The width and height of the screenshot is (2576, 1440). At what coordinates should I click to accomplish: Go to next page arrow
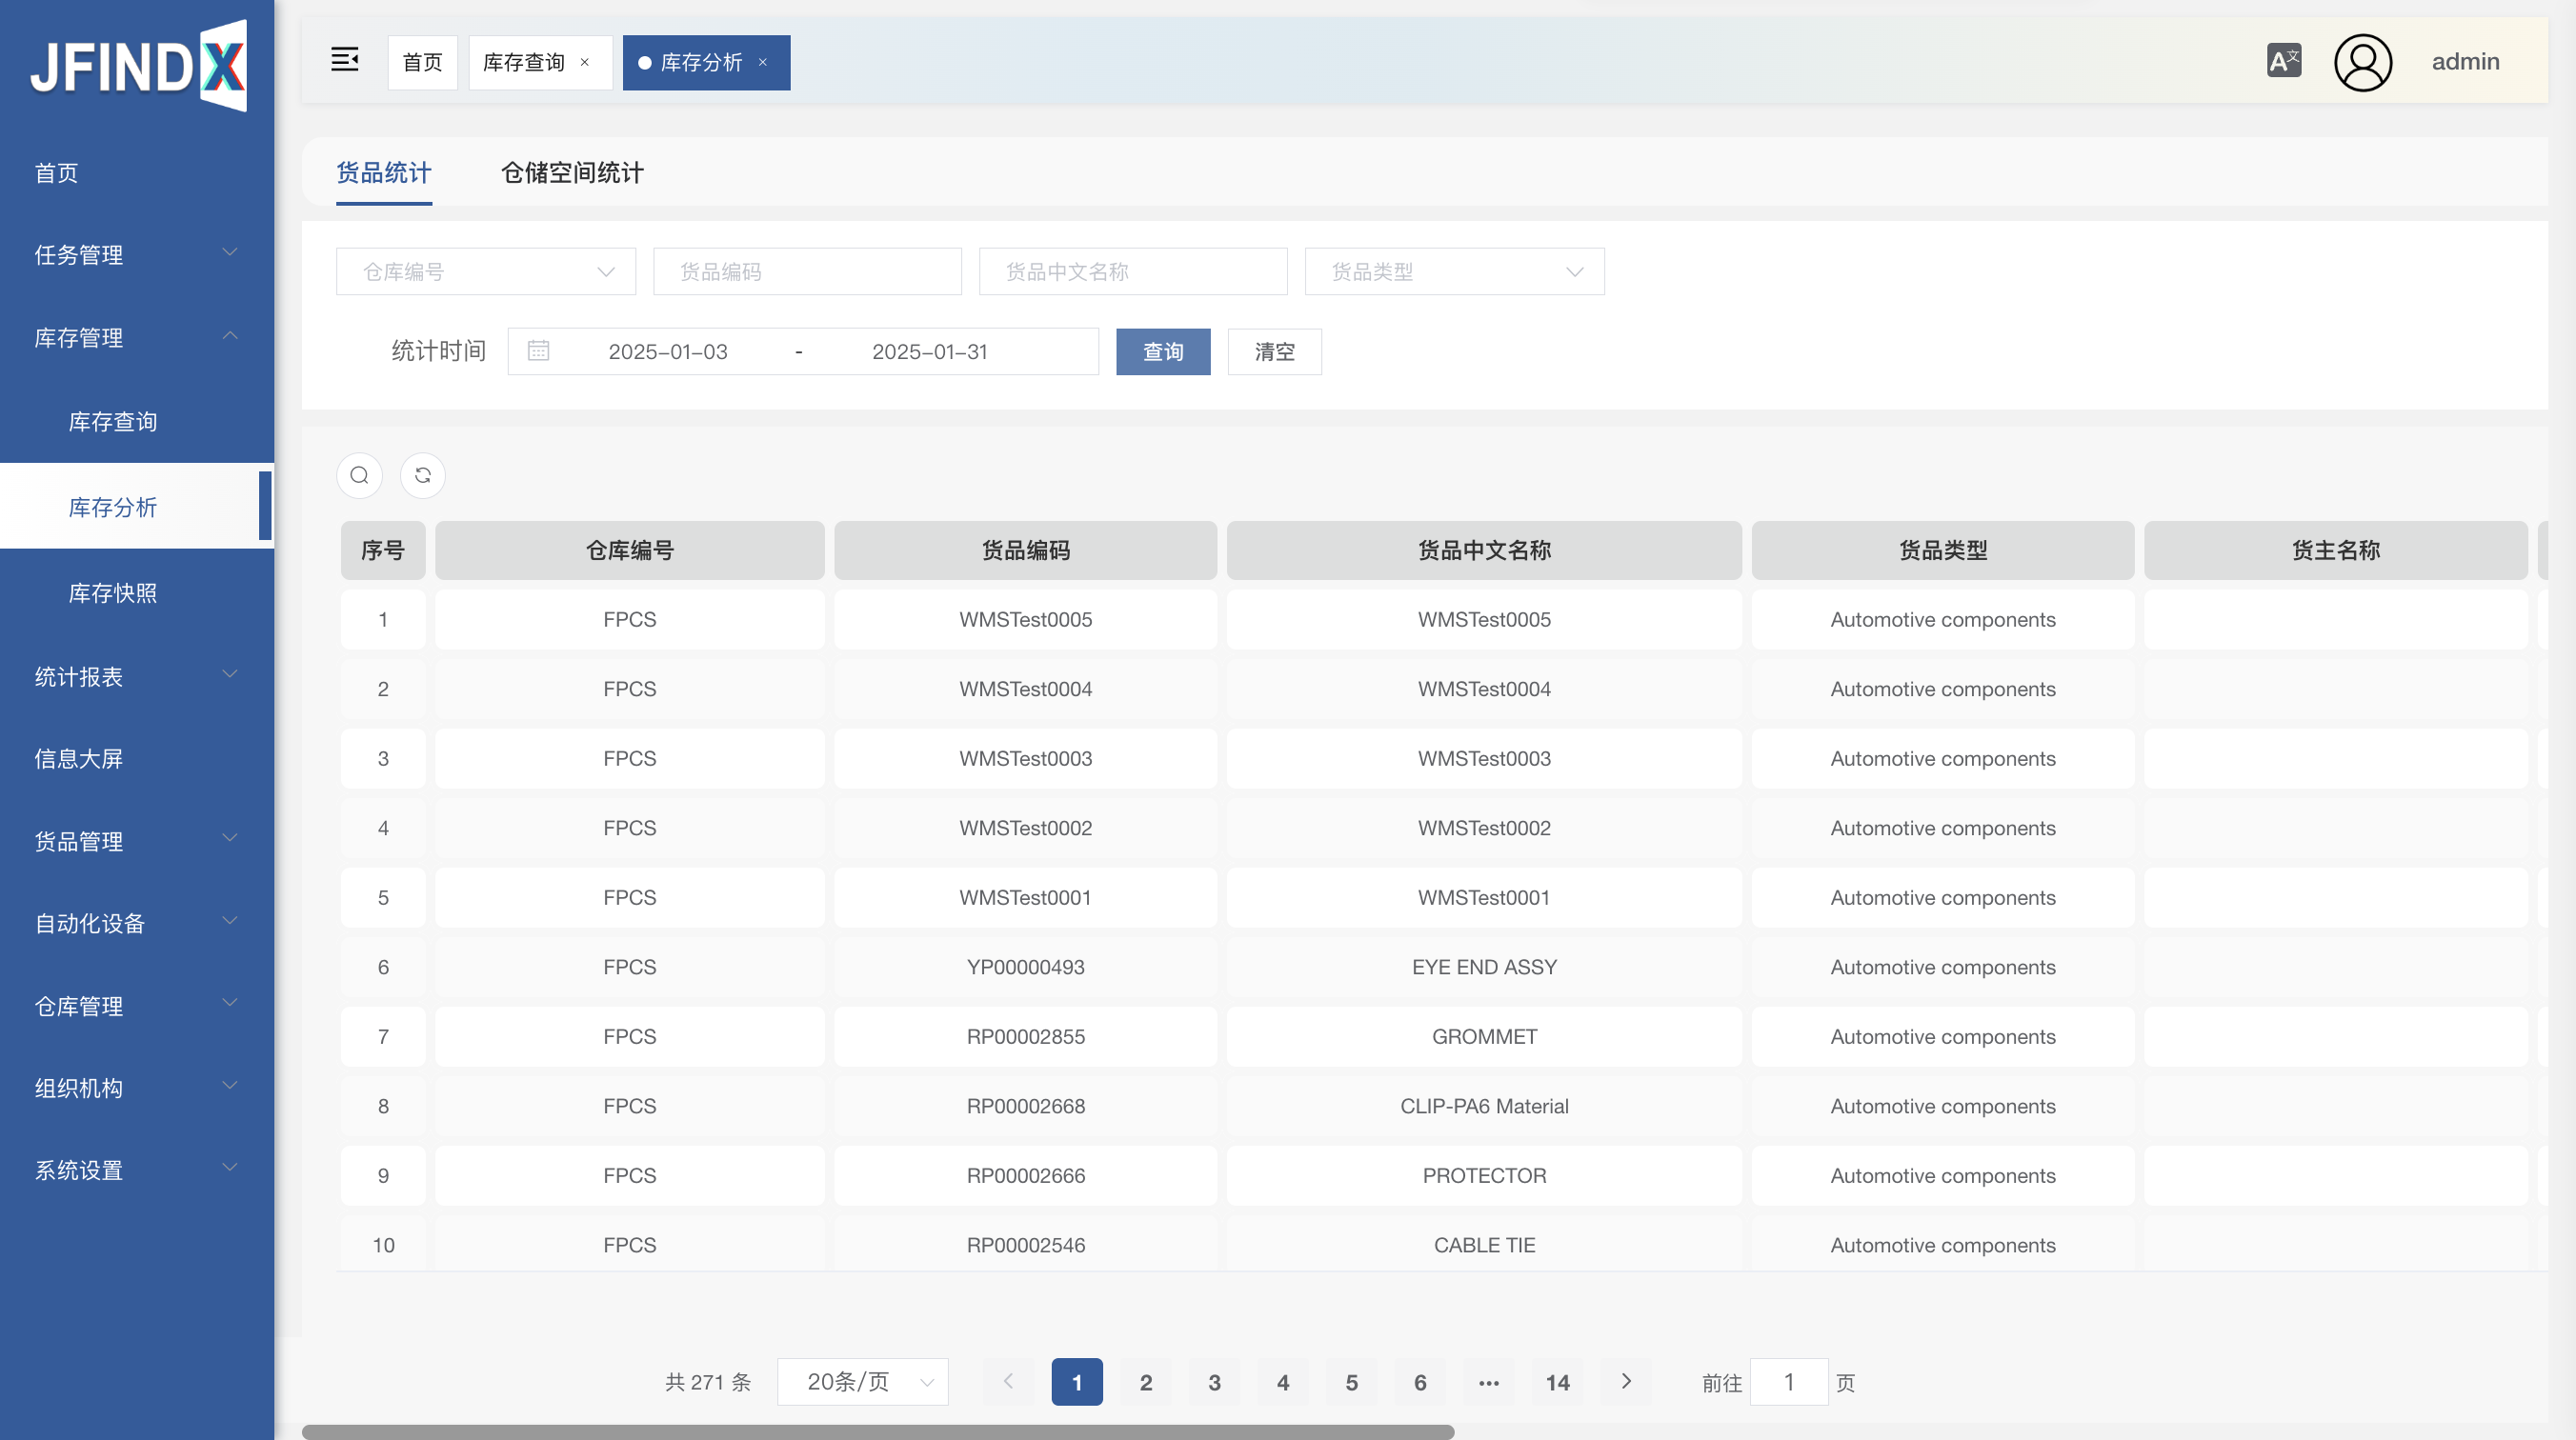(1626, 1381)
